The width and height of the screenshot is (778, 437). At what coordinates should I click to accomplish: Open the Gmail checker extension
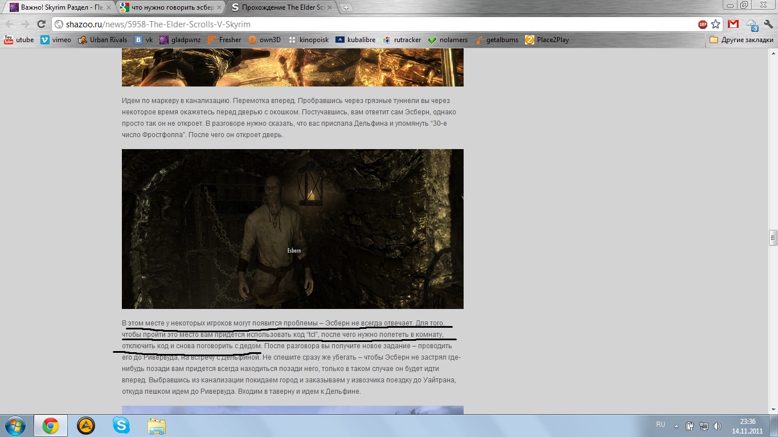click(x=734, y=24)
